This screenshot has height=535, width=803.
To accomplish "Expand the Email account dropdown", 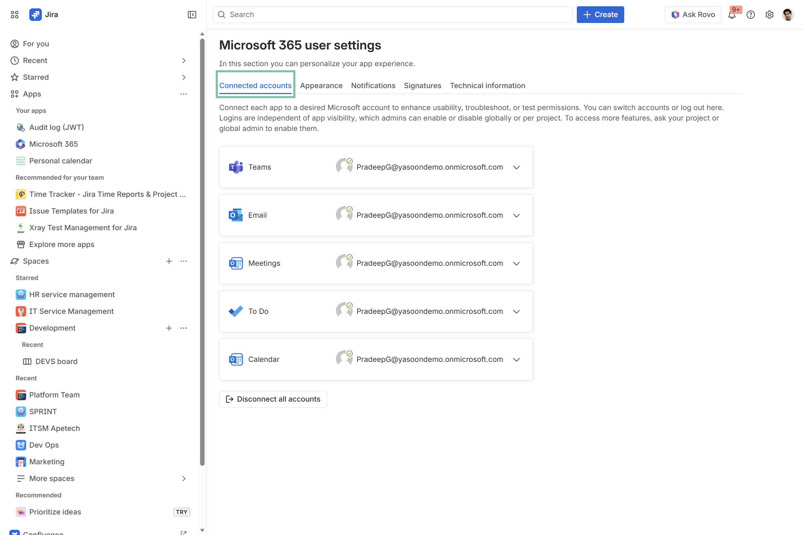I will click(517, 216).
